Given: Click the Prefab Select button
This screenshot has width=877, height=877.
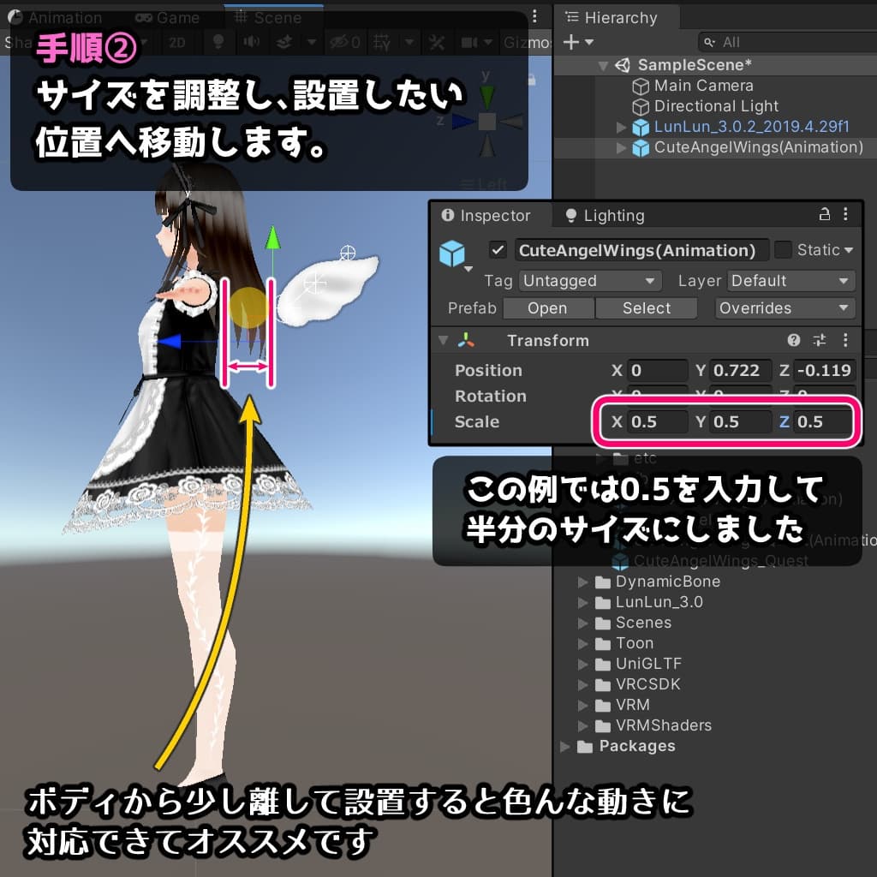Looking at the screenshot, I should click(646, 308).
